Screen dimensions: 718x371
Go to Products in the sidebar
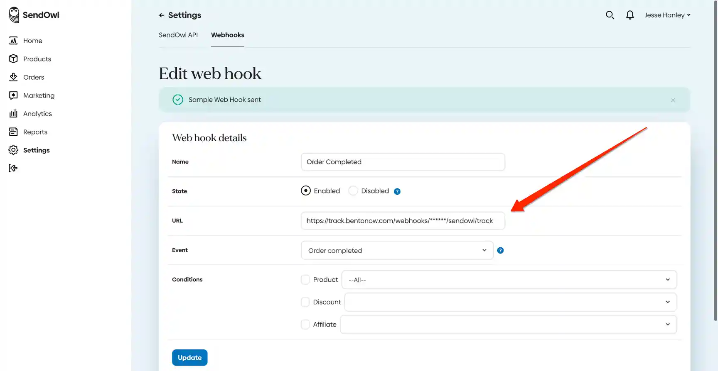coord(37,59)
